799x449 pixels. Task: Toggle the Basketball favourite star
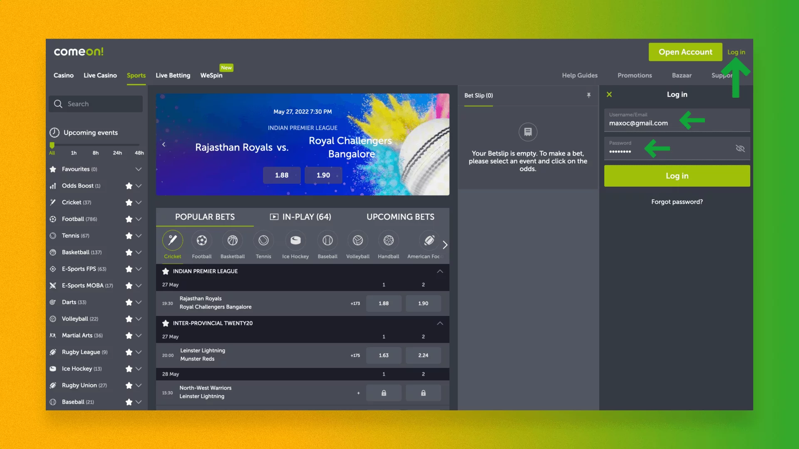click(x=129, y=252)
